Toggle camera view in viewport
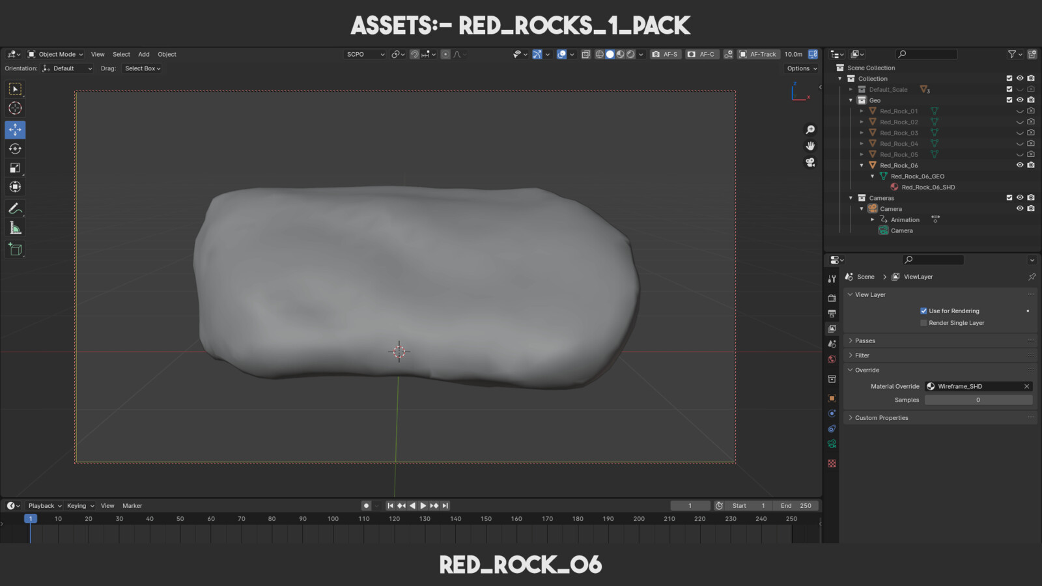The image size is (1042, 586). (810, 162)
